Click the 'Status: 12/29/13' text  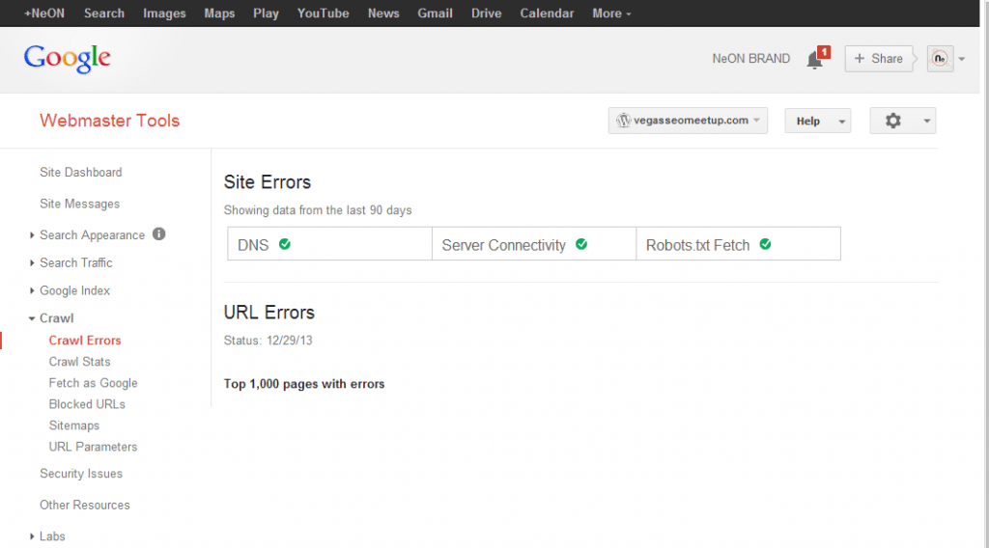pos(268,341)
